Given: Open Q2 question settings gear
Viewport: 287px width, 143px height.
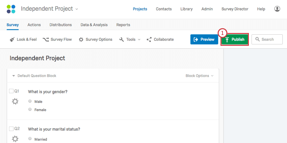Looking at the screenshot, I should [x=15, y=139].
